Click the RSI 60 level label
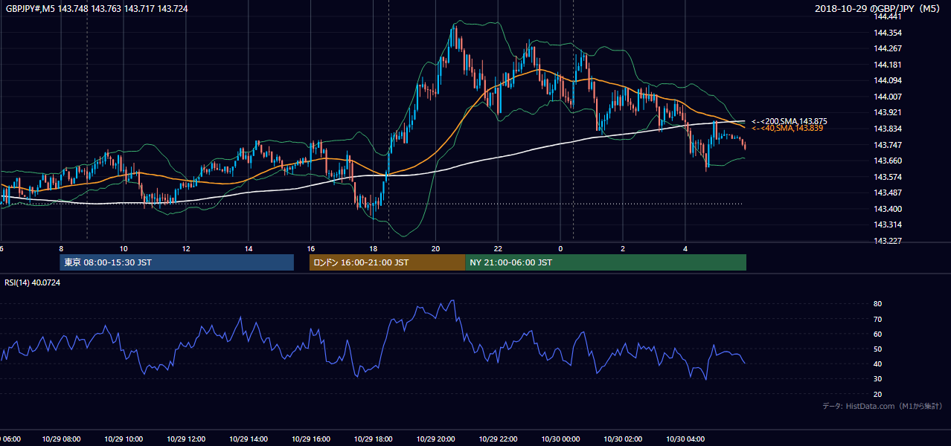 878,334
